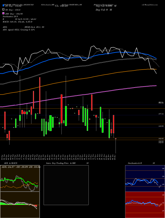Select the '50 Day = 153.3' legend text
165x218 pixels.
click(x=12, y=10)
